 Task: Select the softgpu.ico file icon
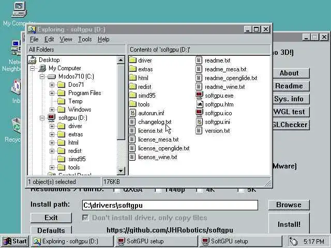coord(199,113)
